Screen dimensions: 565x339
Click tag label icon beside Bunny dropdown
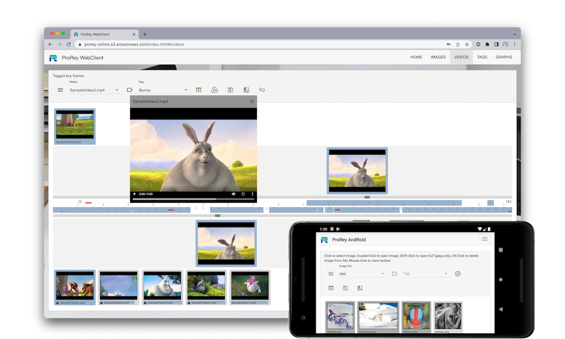click(x=129, y=90)
